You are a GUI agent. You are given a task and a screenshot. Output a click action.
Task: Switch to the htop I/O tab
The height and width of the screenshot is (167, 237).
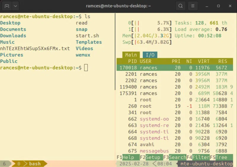coord(150,55)
